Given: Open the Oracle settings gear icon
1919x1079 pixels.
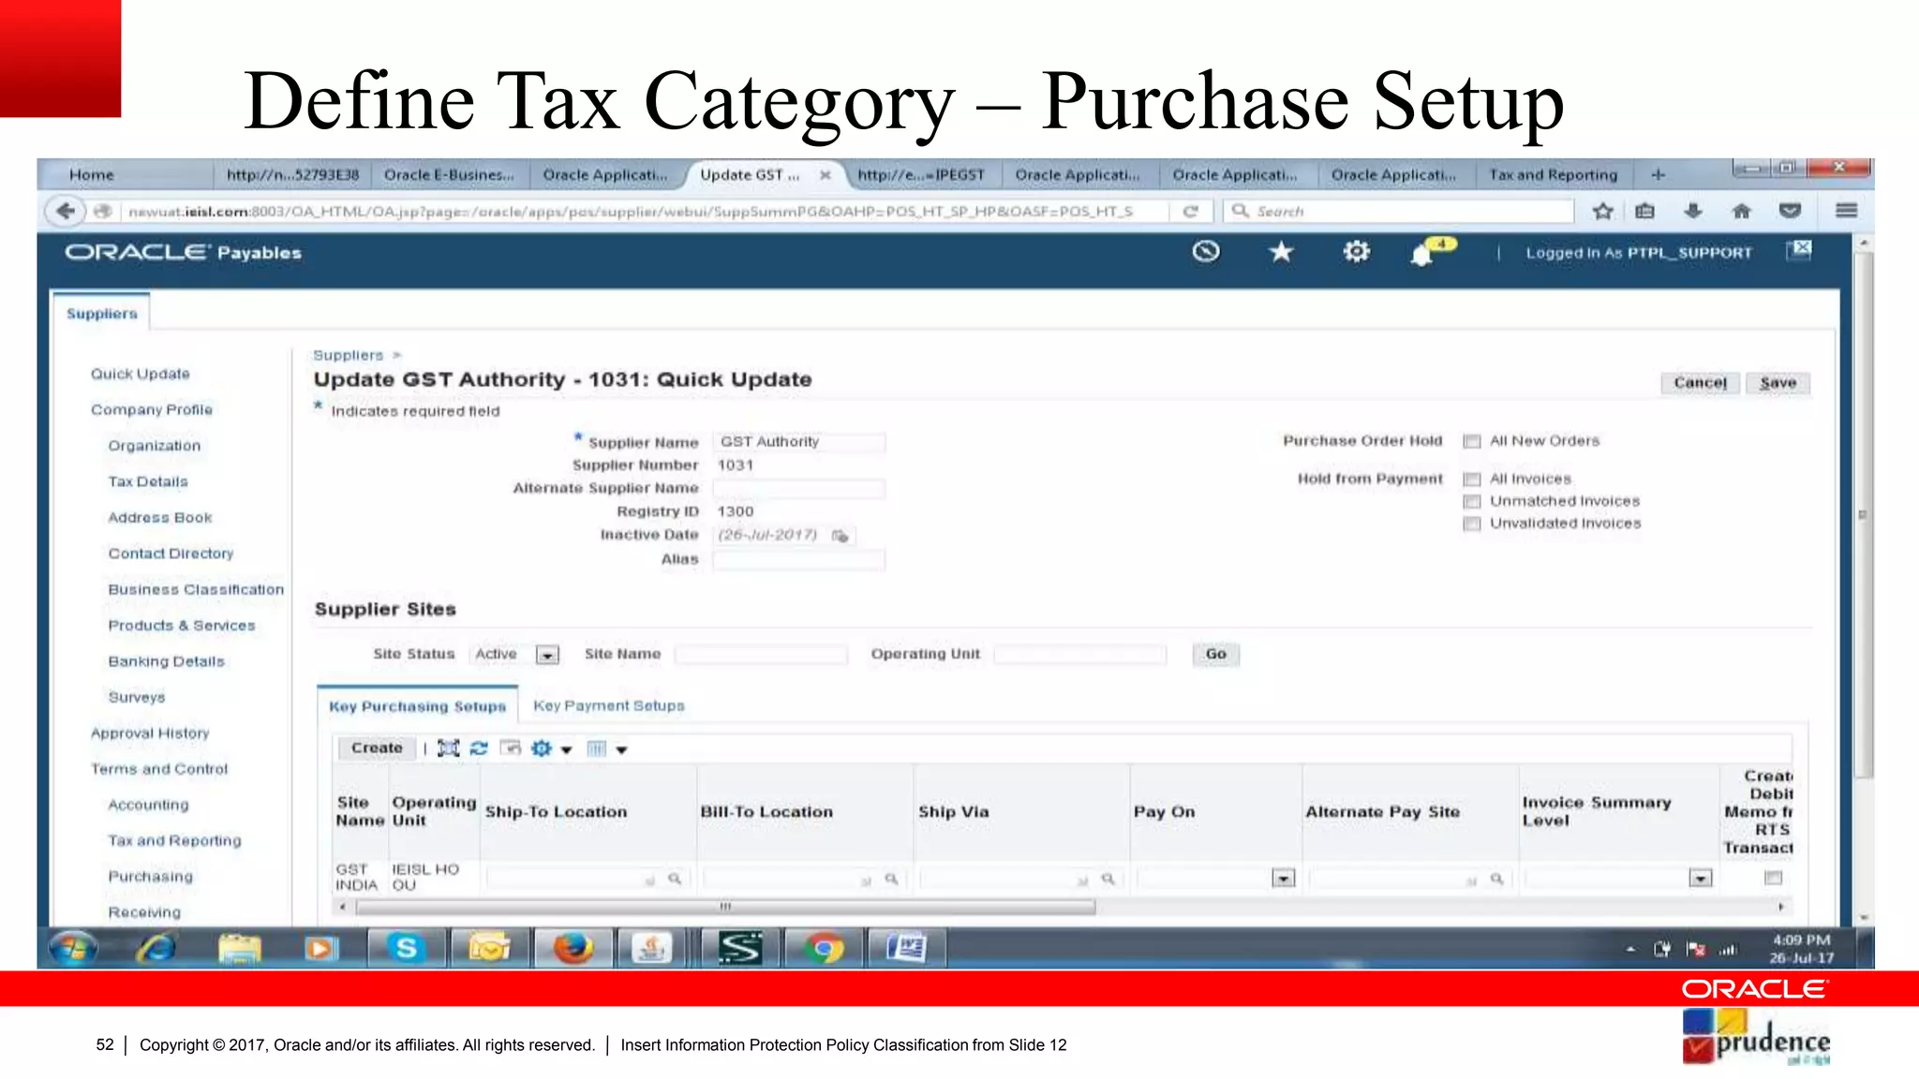Looking at the screenshot, I should 1356,252.
